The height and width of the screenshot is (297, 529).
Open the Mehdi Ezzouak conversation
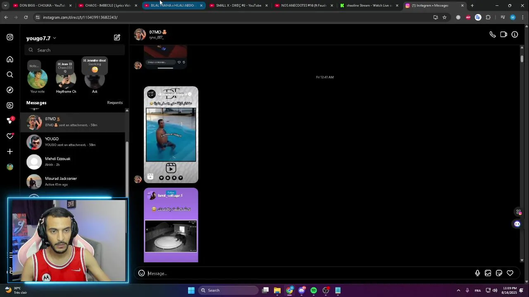tap(73, 162)
